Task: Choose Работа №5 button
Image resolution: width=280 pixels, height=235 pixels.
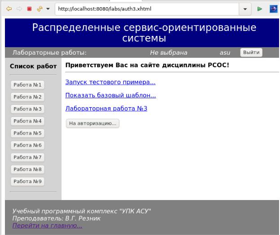Action: [x=27, y=133]
